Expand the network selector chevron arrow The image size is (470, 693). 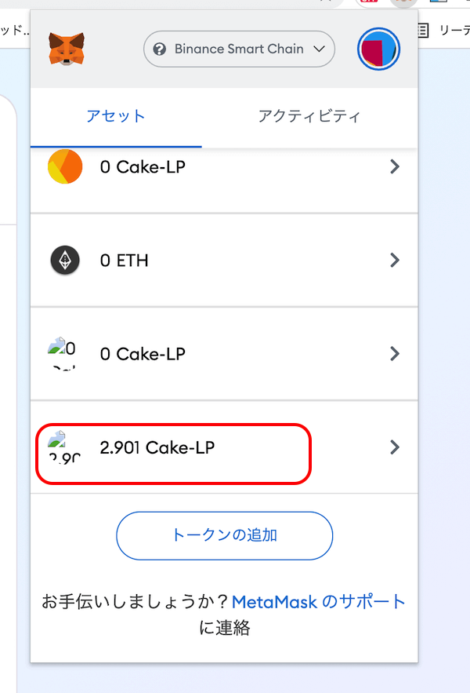319,49
